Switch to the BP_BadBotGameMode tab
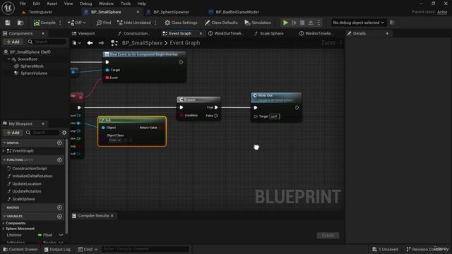 [x=237, y=12]
